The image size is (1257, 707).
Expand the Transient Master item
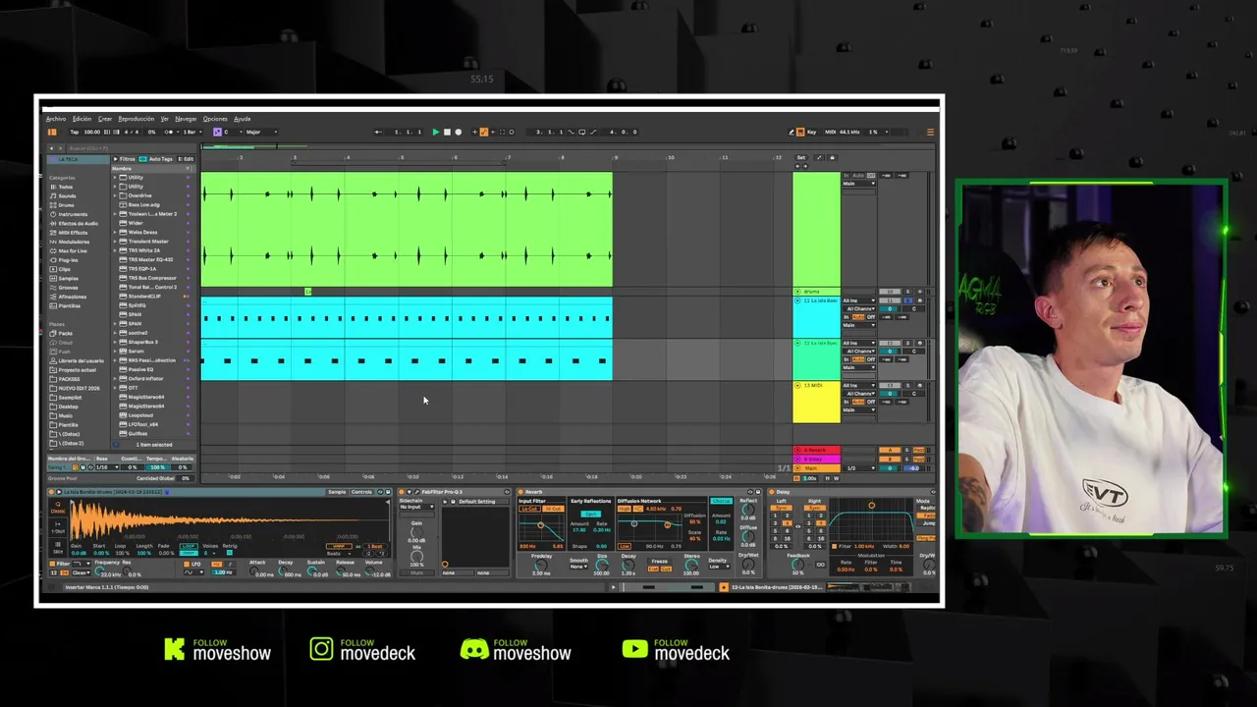click(x=116, y=242)
